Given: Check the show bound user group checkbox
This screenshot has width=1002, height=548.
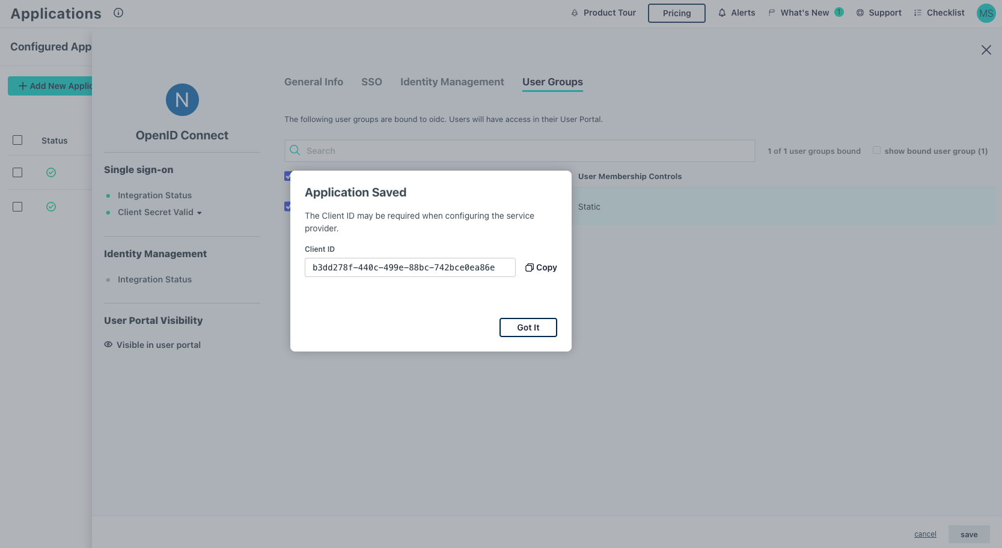Looking at the screenshot, I should pyautogui.click(x=876, y=149).
